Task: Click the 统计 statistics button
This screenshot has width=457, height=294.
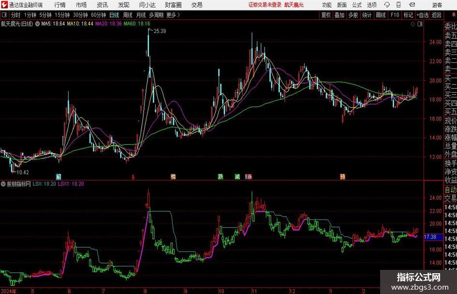Action: [367, 15]
